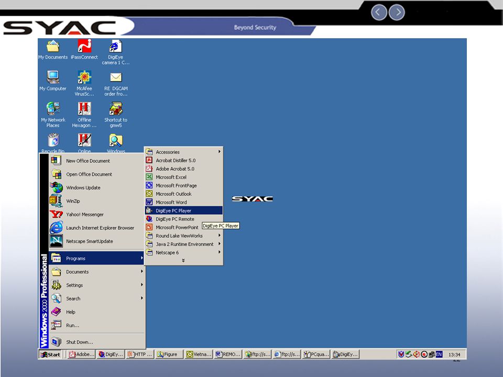
Task: Click the Shortcut to gmw5 desktop icon
Action: click(116, 115)
